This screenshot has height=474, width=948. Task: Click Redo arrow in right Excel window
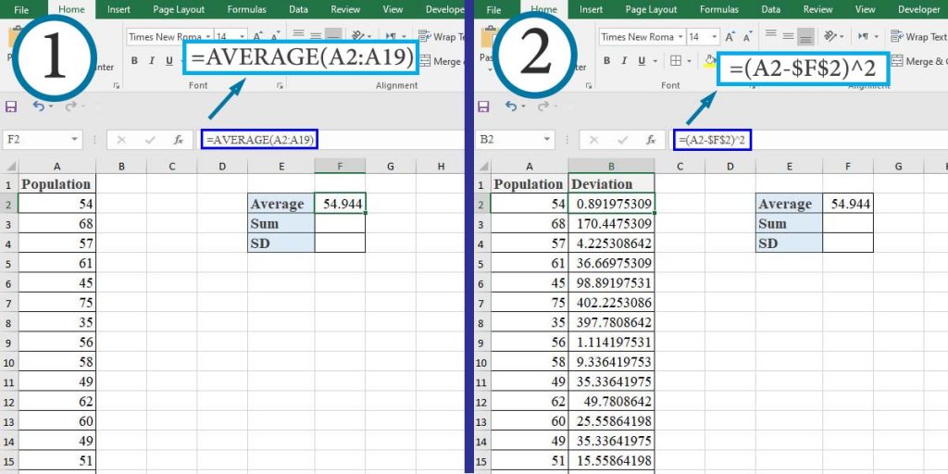(543, 106)
